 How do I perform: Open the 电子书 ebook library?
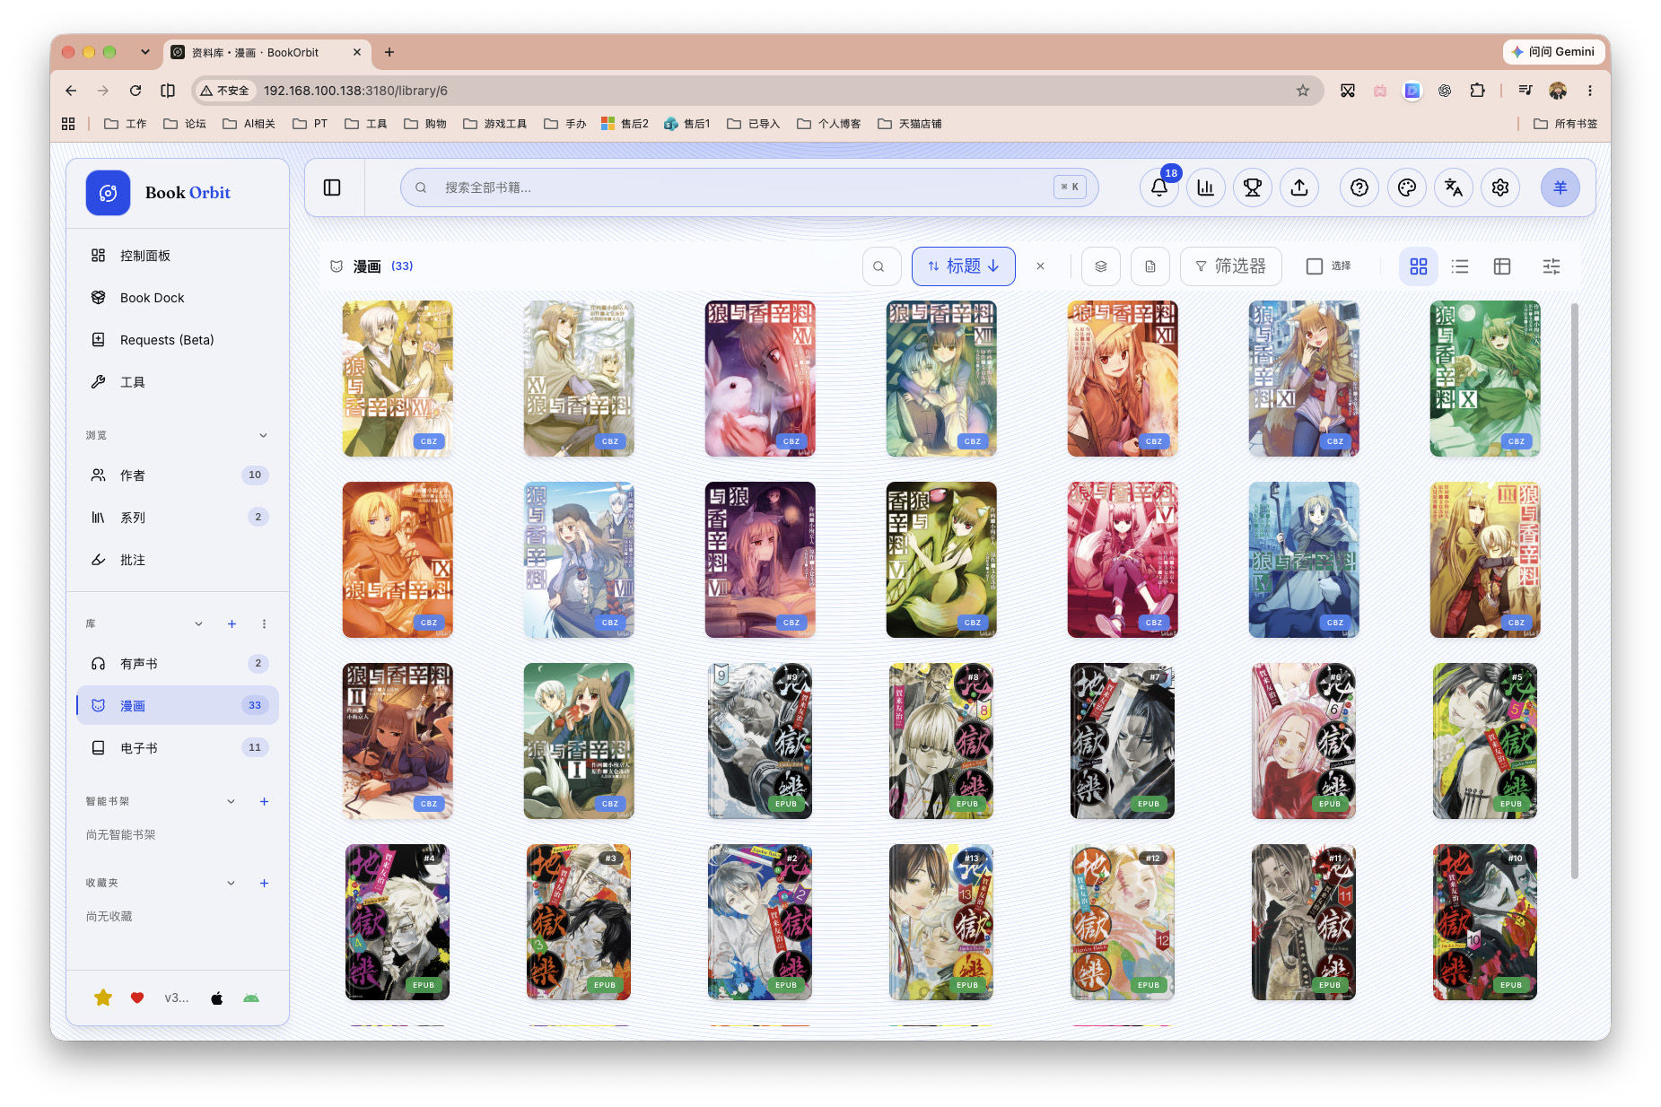coord(178,748)
